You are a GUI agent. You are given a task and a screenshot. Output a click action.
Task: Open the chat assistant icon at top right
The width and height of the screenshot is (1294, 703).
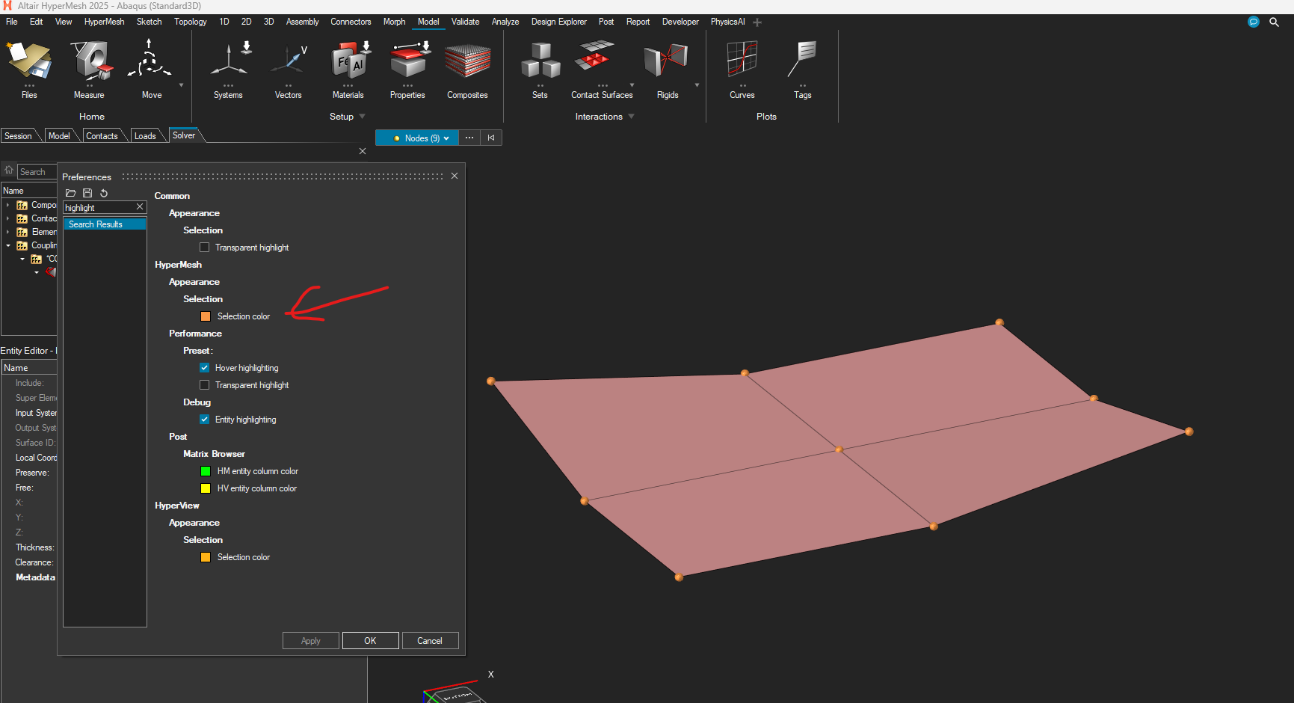[1254, 22]
